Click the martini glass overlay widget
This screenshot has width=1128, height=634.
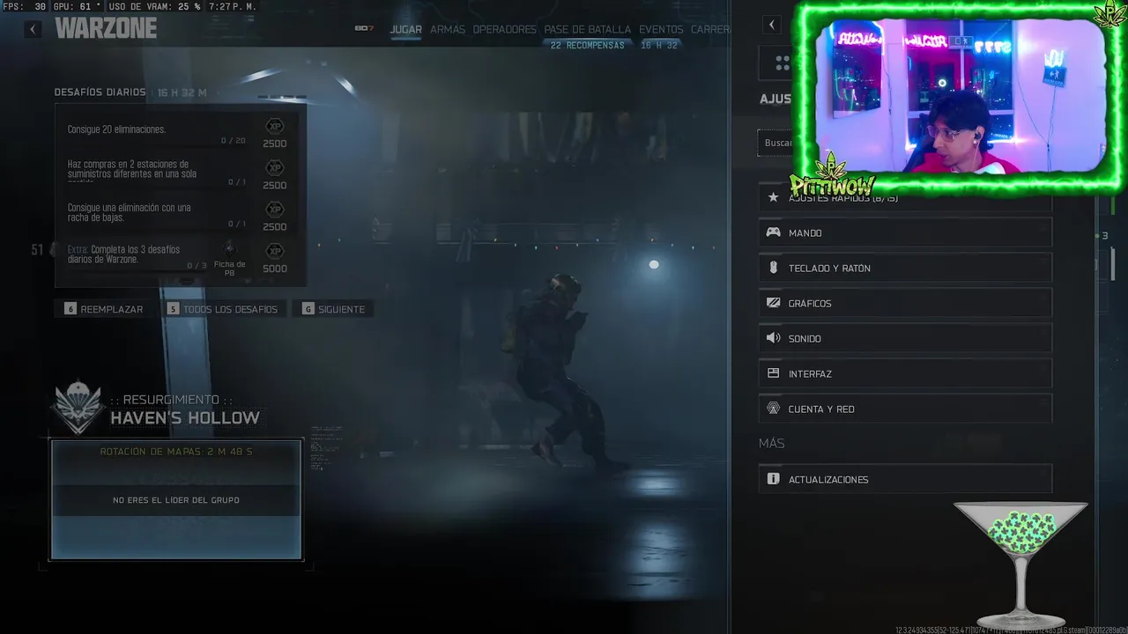[x=1020, y=564]
